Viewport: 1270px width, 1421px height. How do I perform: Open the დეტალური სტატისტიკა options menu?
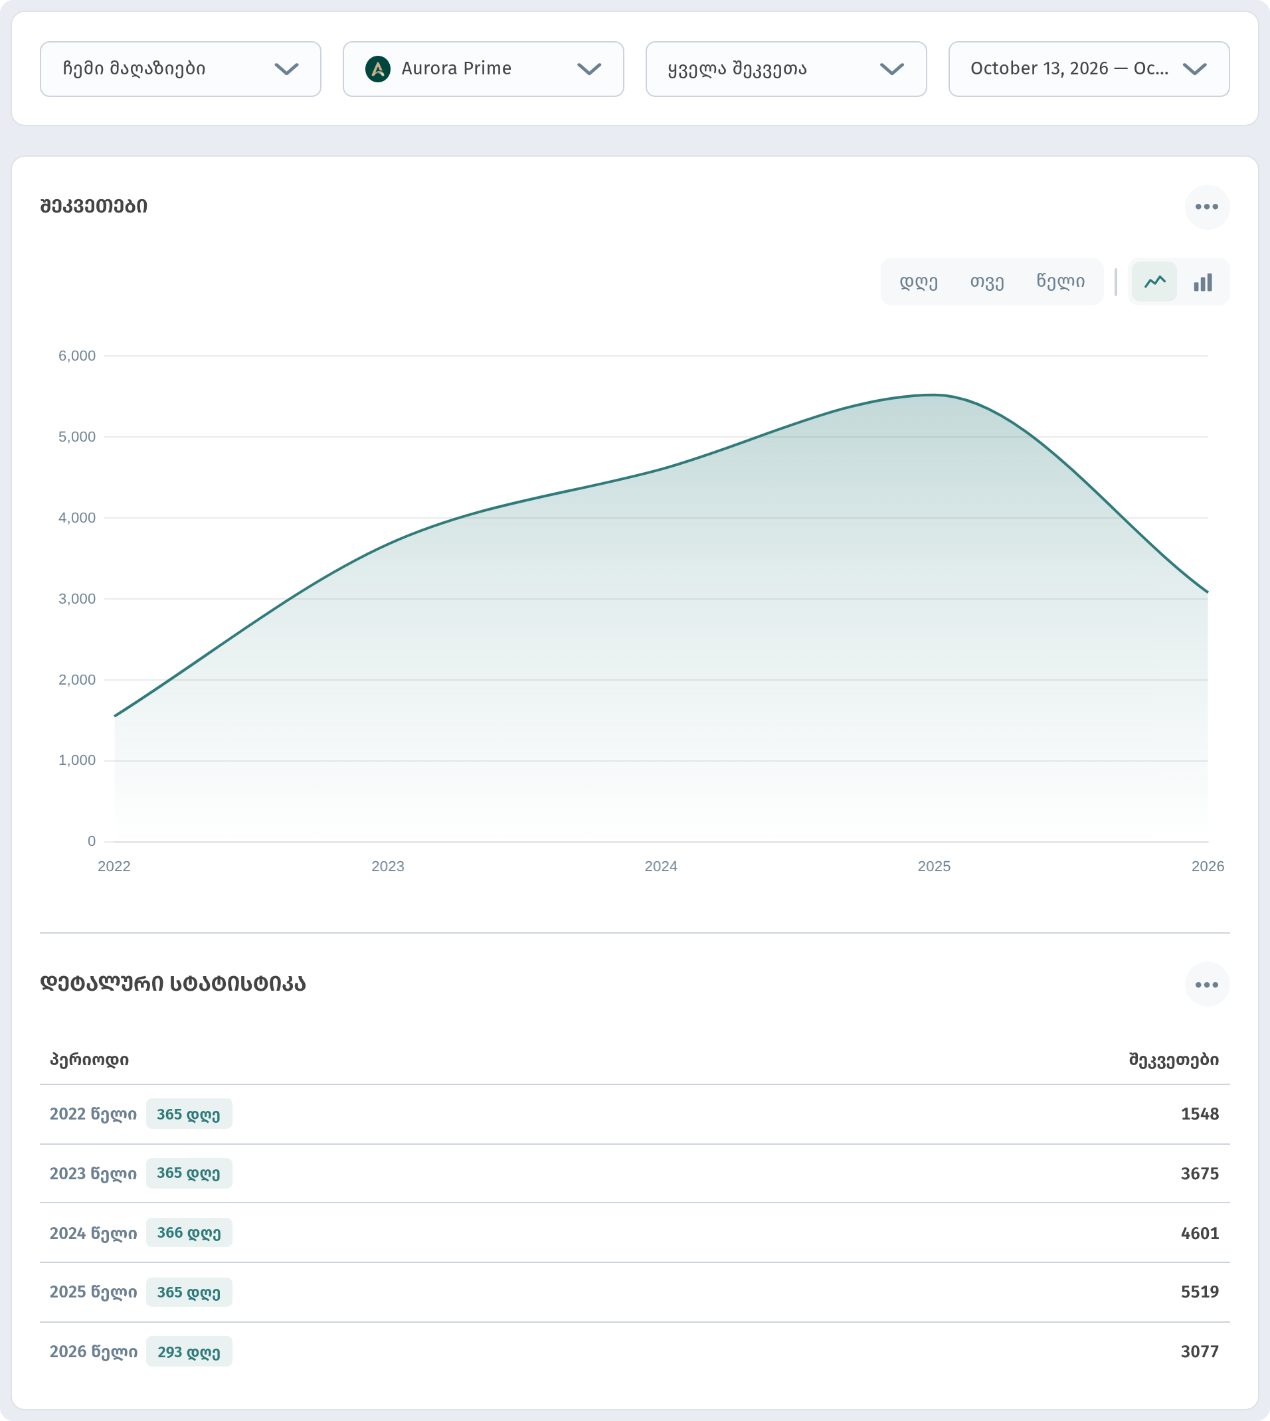click(1206, 984)
